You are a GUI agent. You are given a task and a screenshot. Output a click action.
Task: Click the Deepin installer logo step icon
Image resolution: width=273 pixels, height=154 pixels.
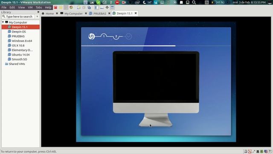tap(92, 36)
